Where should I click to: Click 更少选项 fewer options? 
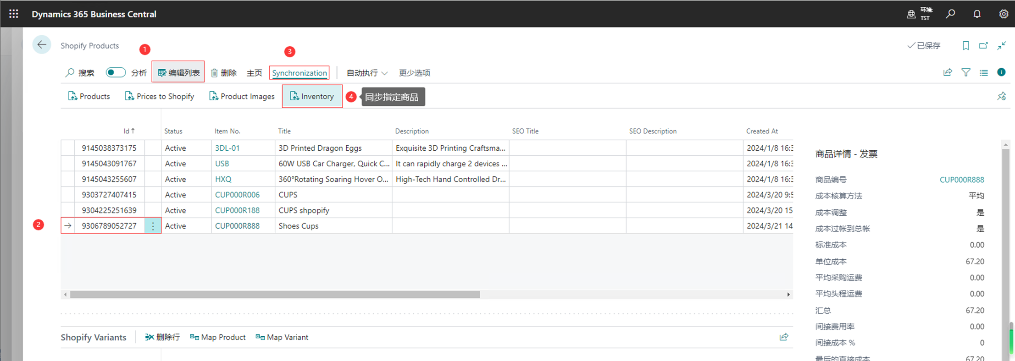pos(415,73)
